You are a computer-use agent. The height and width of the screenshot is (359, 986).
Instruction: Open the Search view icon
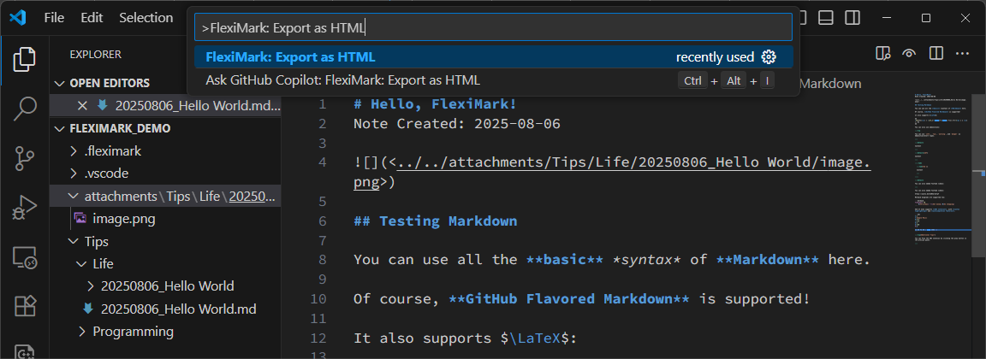25,109
